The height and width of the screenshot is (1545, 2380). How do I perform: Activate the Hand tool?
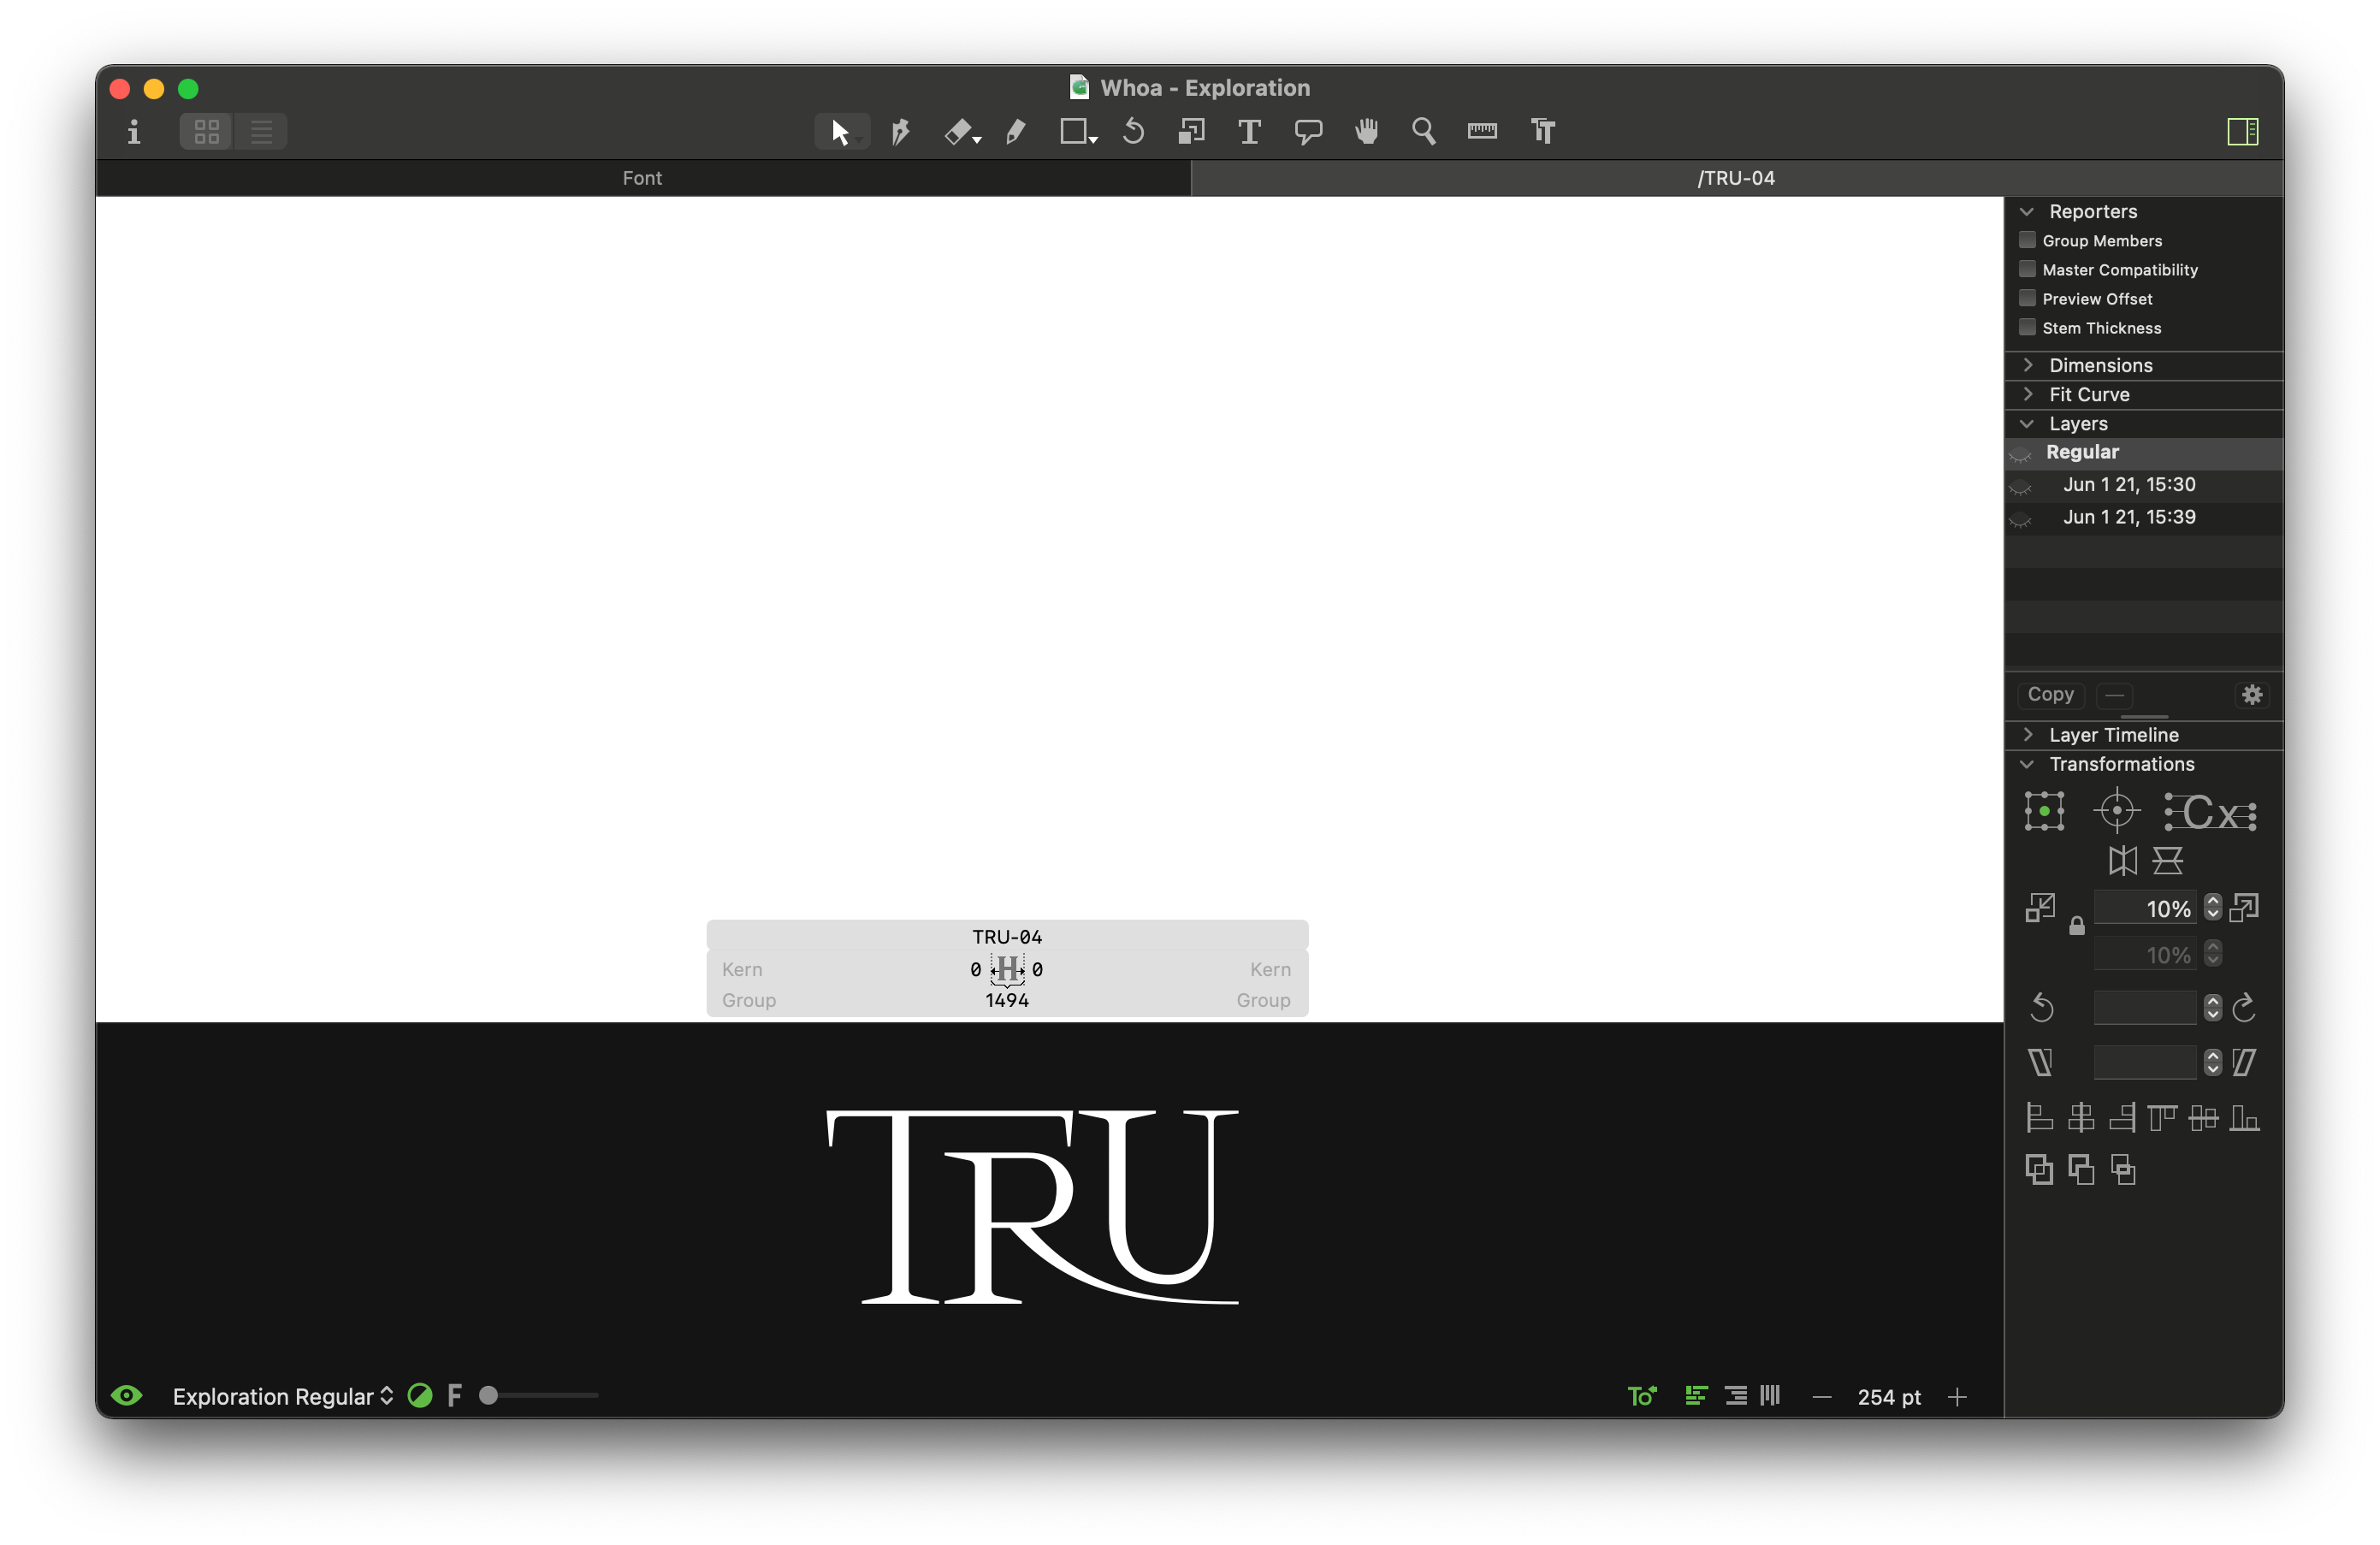pos(1366,131)
